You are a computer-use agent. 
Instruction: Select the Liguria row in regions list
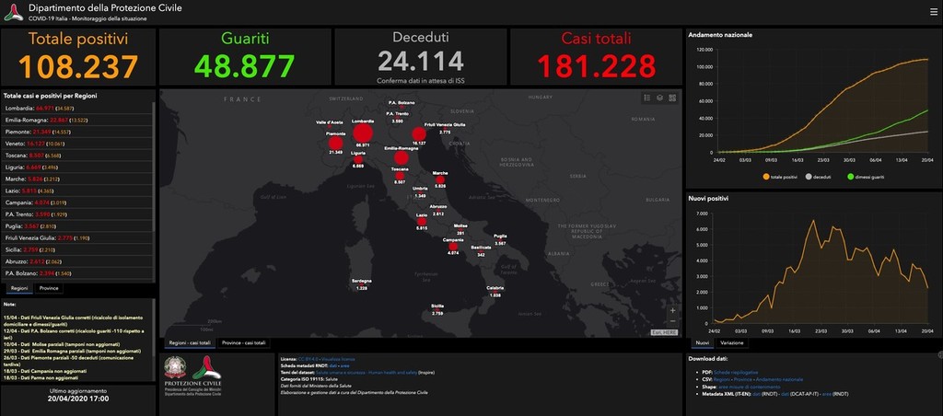(77, 168)
